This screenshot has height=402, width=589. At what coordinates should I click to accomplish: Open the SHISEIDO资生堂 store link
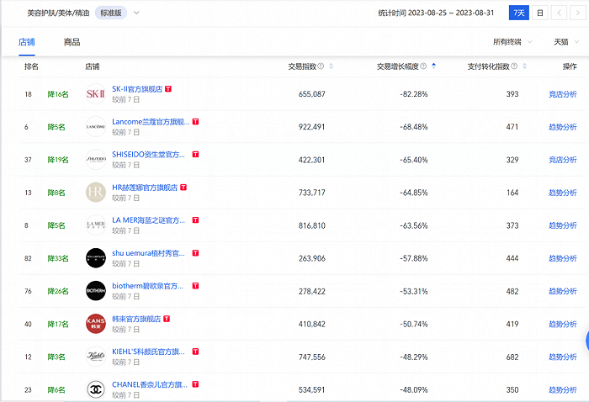(x=148, y=154)
